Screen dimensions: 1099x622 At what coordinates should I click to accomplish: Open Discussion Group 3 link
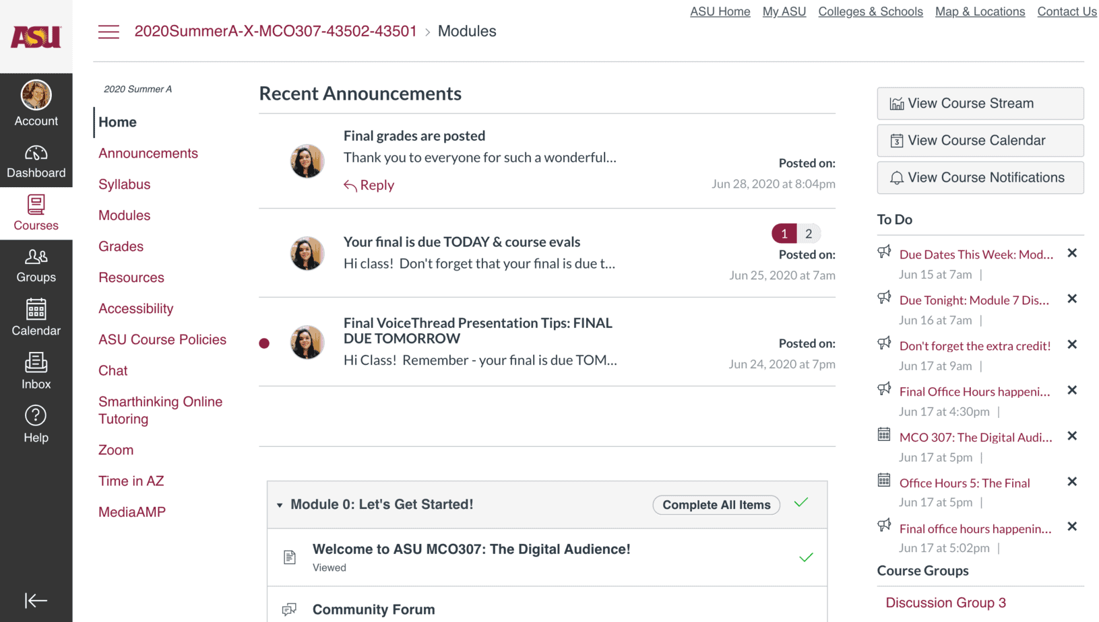(x=945, y=602)
